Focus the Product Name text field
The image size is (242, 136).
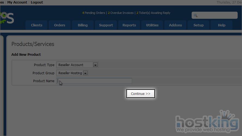point(94,81)
